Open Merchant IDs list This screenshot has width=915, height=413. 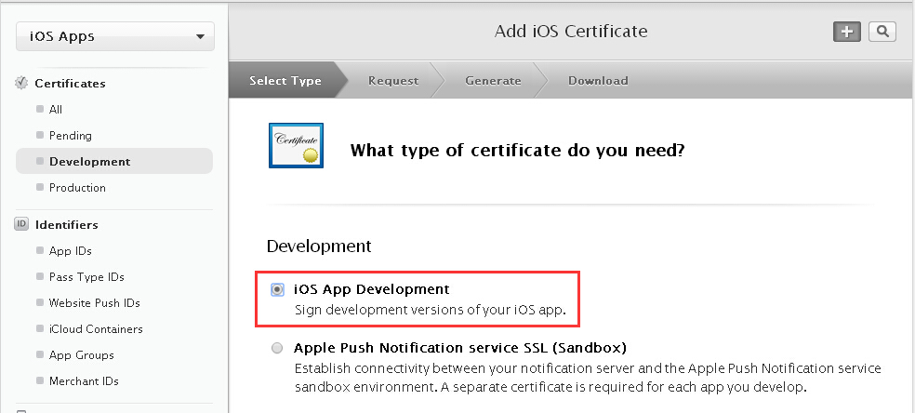click(x=84, y=381)
